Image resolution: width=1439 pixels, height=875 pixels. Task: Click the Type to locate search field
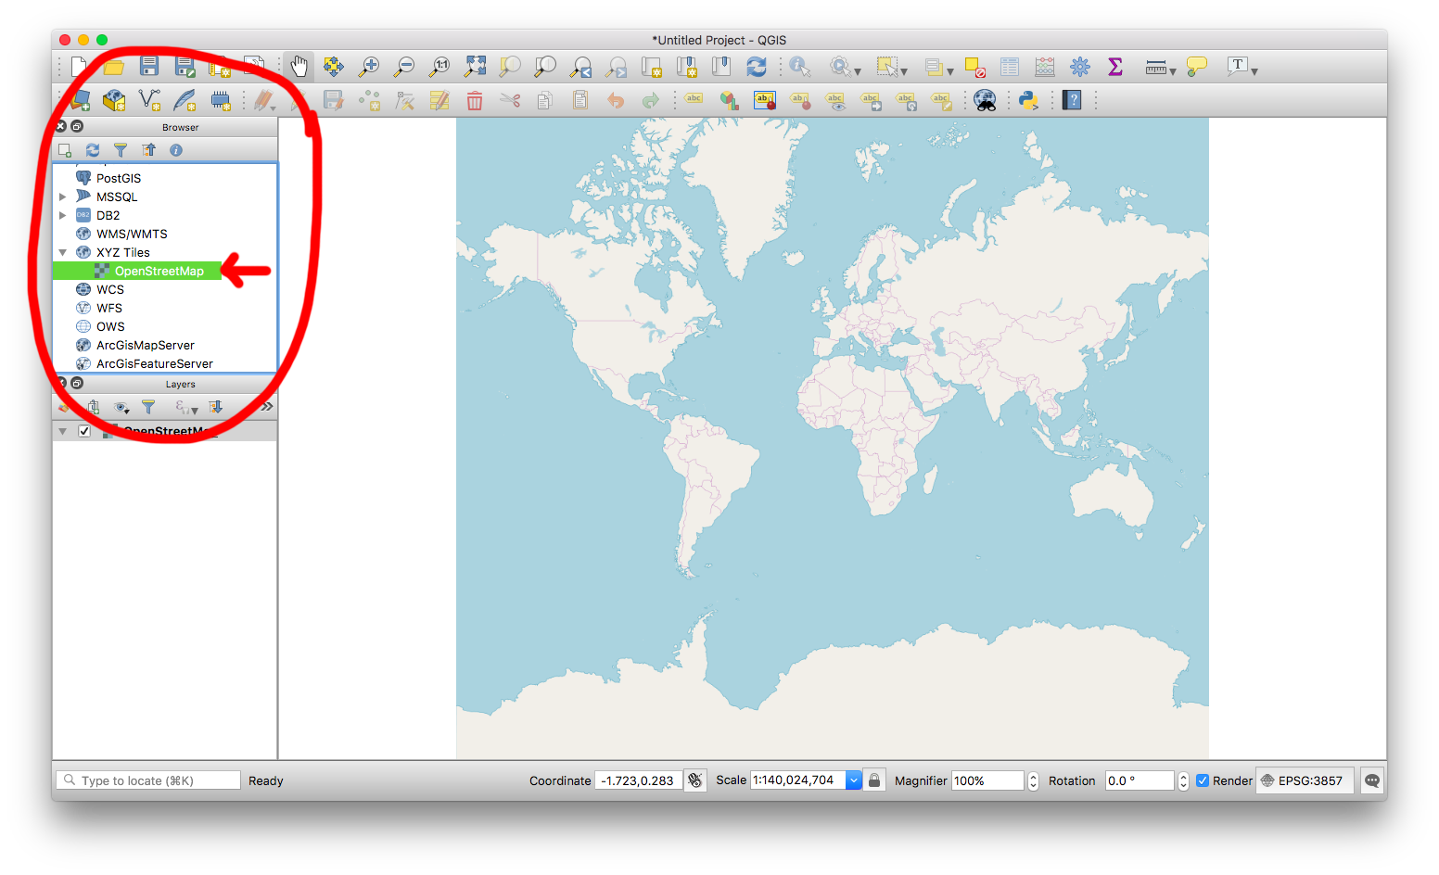coord(148,780)
